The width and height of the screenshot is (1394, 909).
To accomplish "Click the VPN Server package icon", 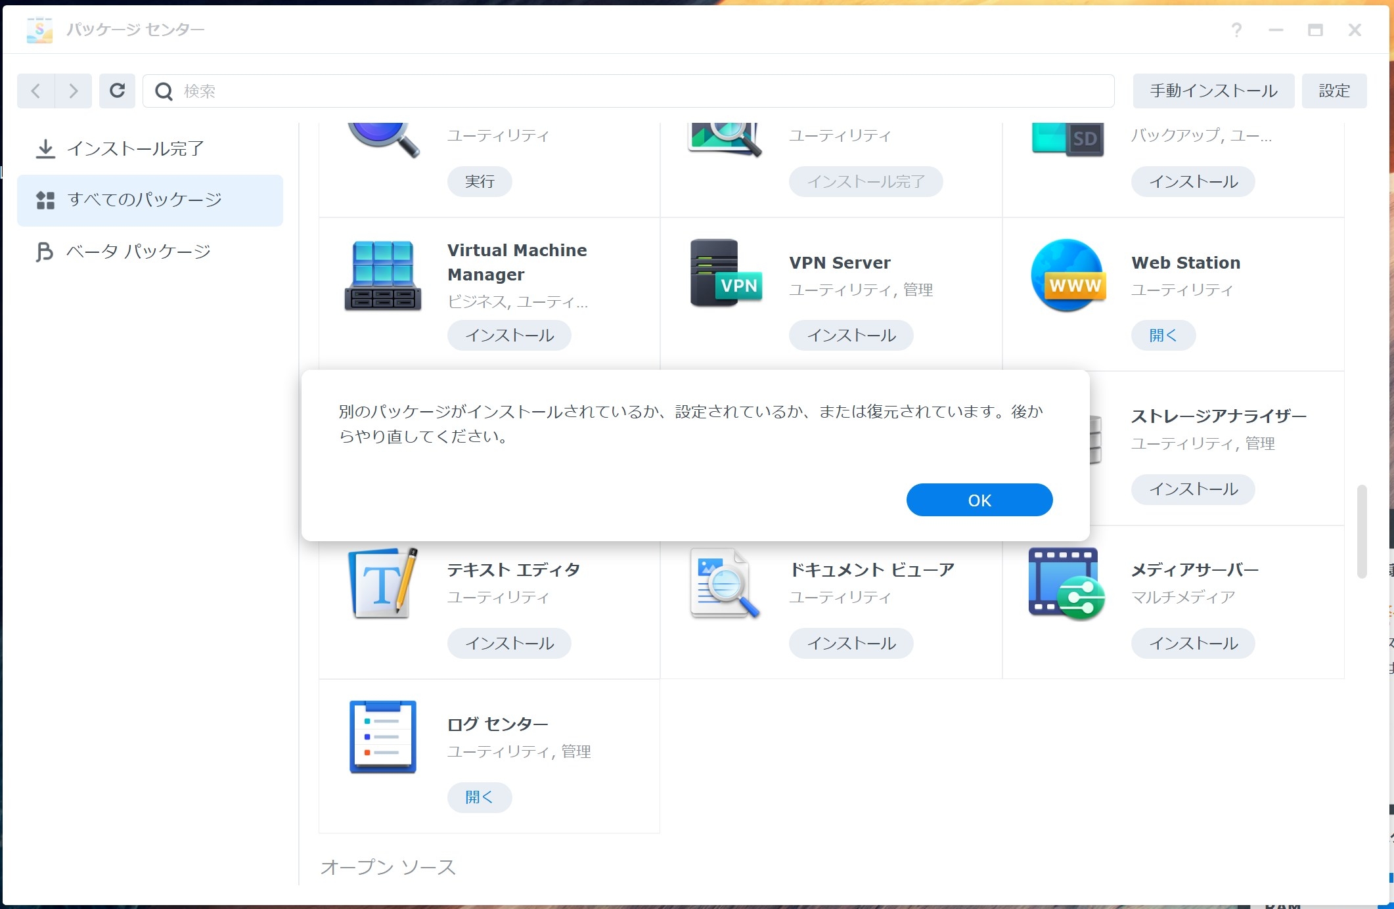I will point(725,273).
